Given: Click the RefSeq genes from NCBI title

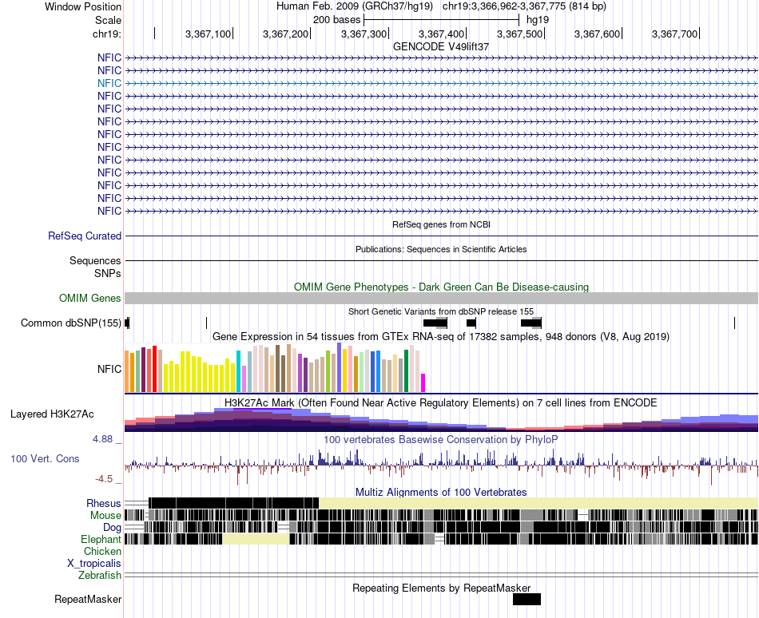Looking at the screenshot, I should pos(441,224).
